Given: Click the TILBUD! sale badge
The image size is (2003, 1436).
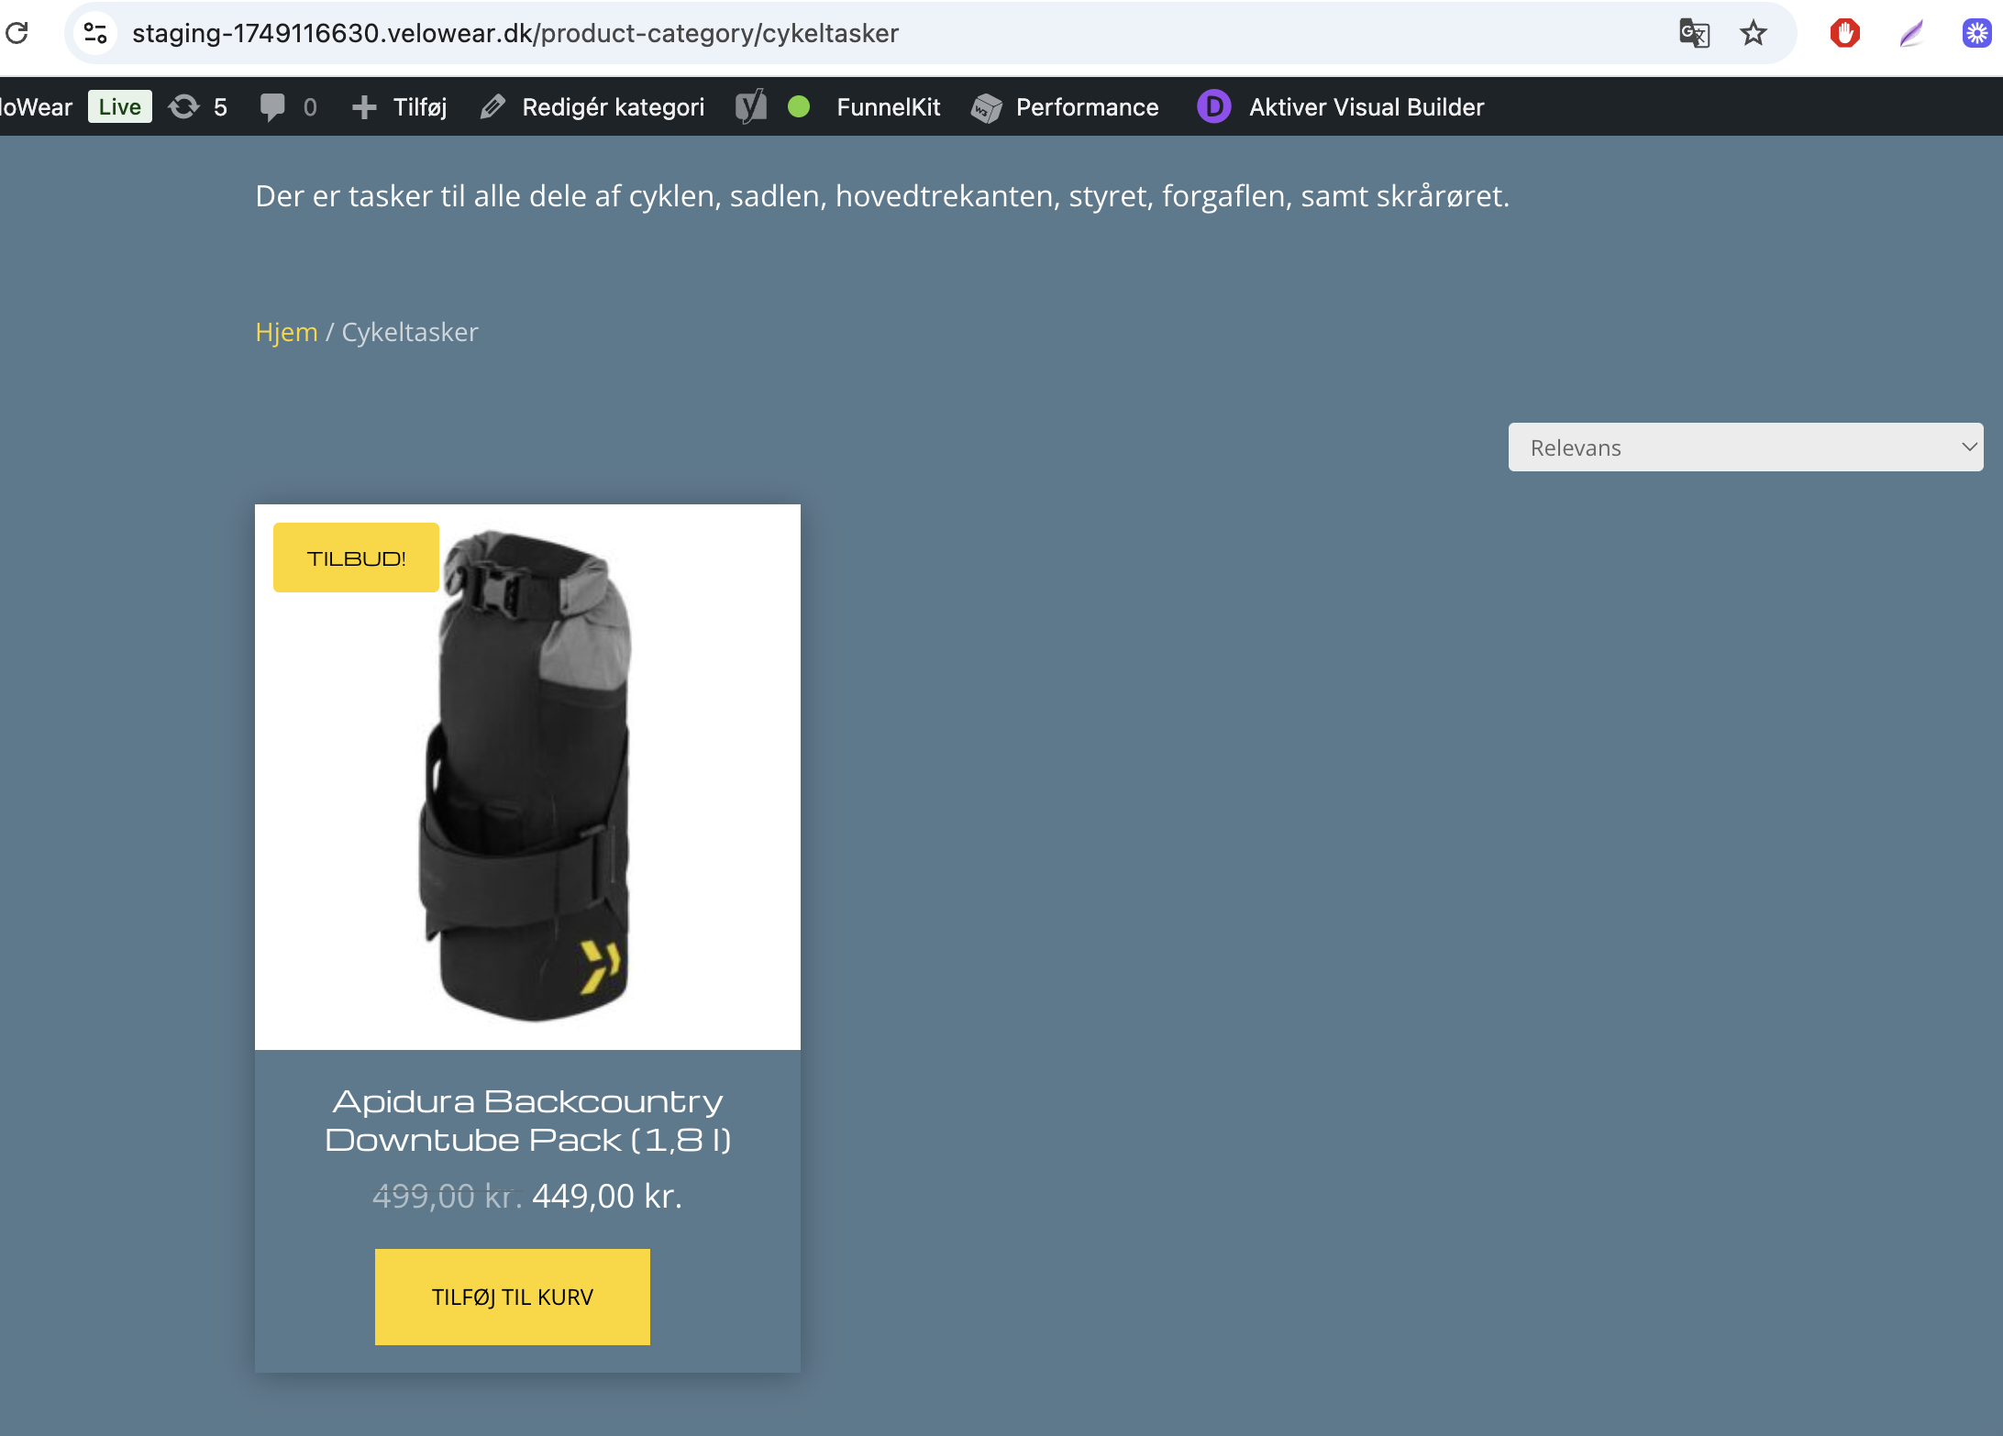Looking at the screenshot, I should point(356,558).
